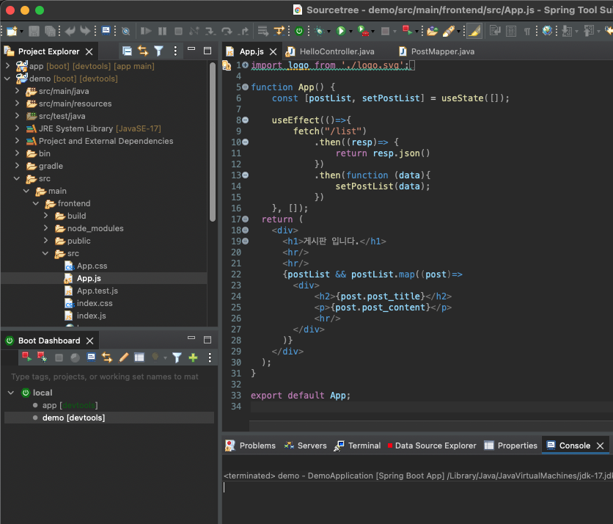Start the selected app in Boot Dashboard
The image size is (613, 524).
tap(26, 357)
